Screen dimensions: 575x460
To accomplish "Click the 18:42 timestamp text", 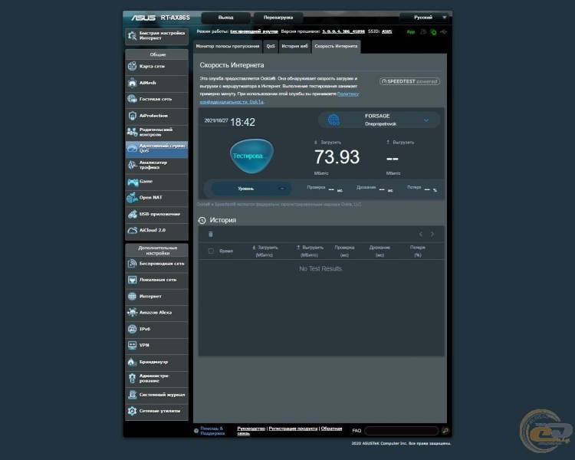I will [x=242, y=122].
